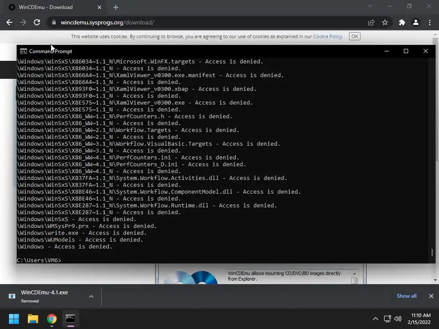Open Chrome extensions puzzle icon
The width and height of the screenshot is (439, 329).
402,22
